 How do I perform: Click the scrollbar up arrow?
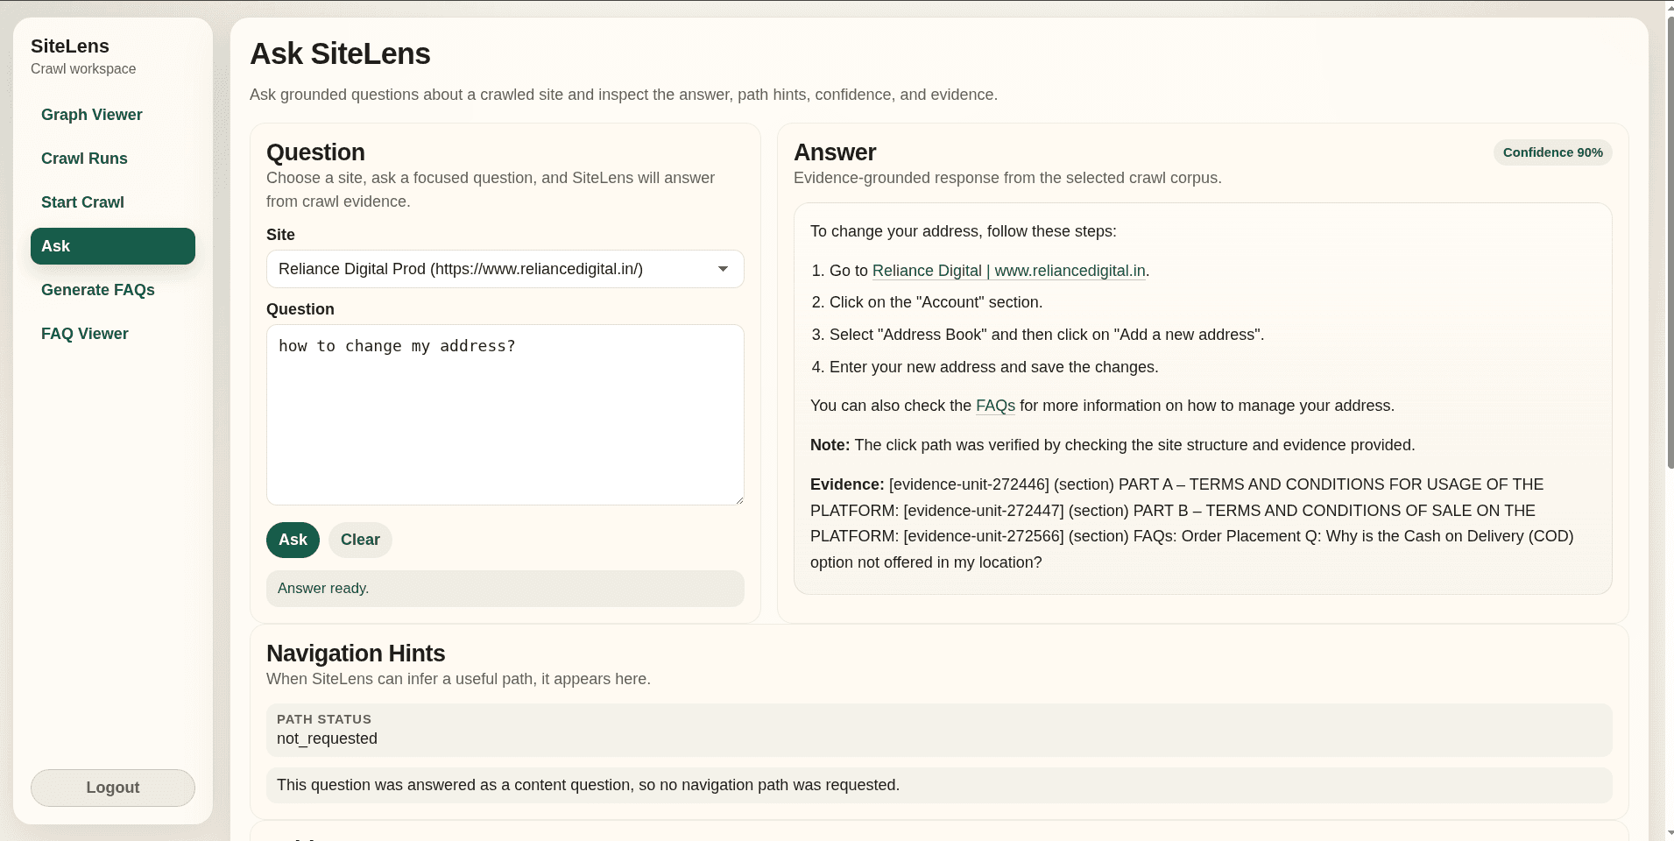(1669, 7)
